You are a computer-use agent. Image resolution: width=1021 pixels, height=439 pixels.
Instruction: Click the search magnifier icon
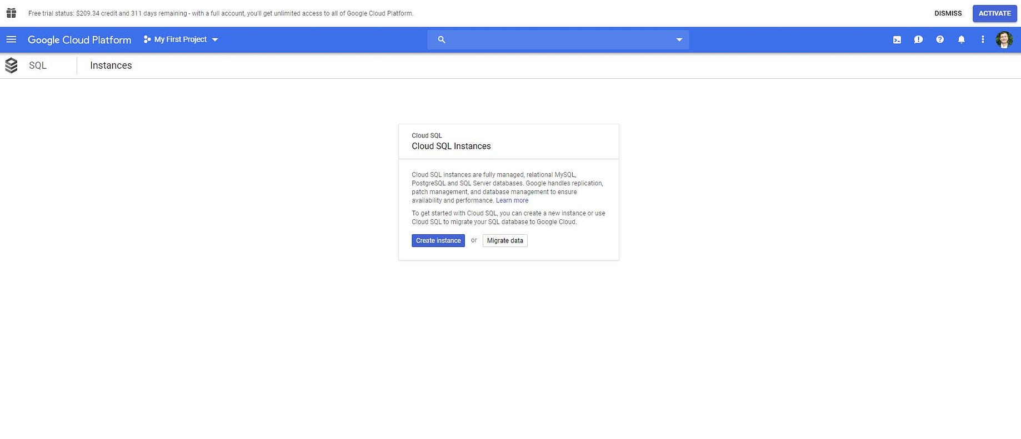point(442,39)
